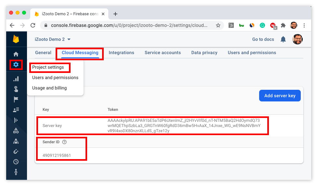
Task: Switch to Cloud Messaging tab
Action: tap(80, 53)
